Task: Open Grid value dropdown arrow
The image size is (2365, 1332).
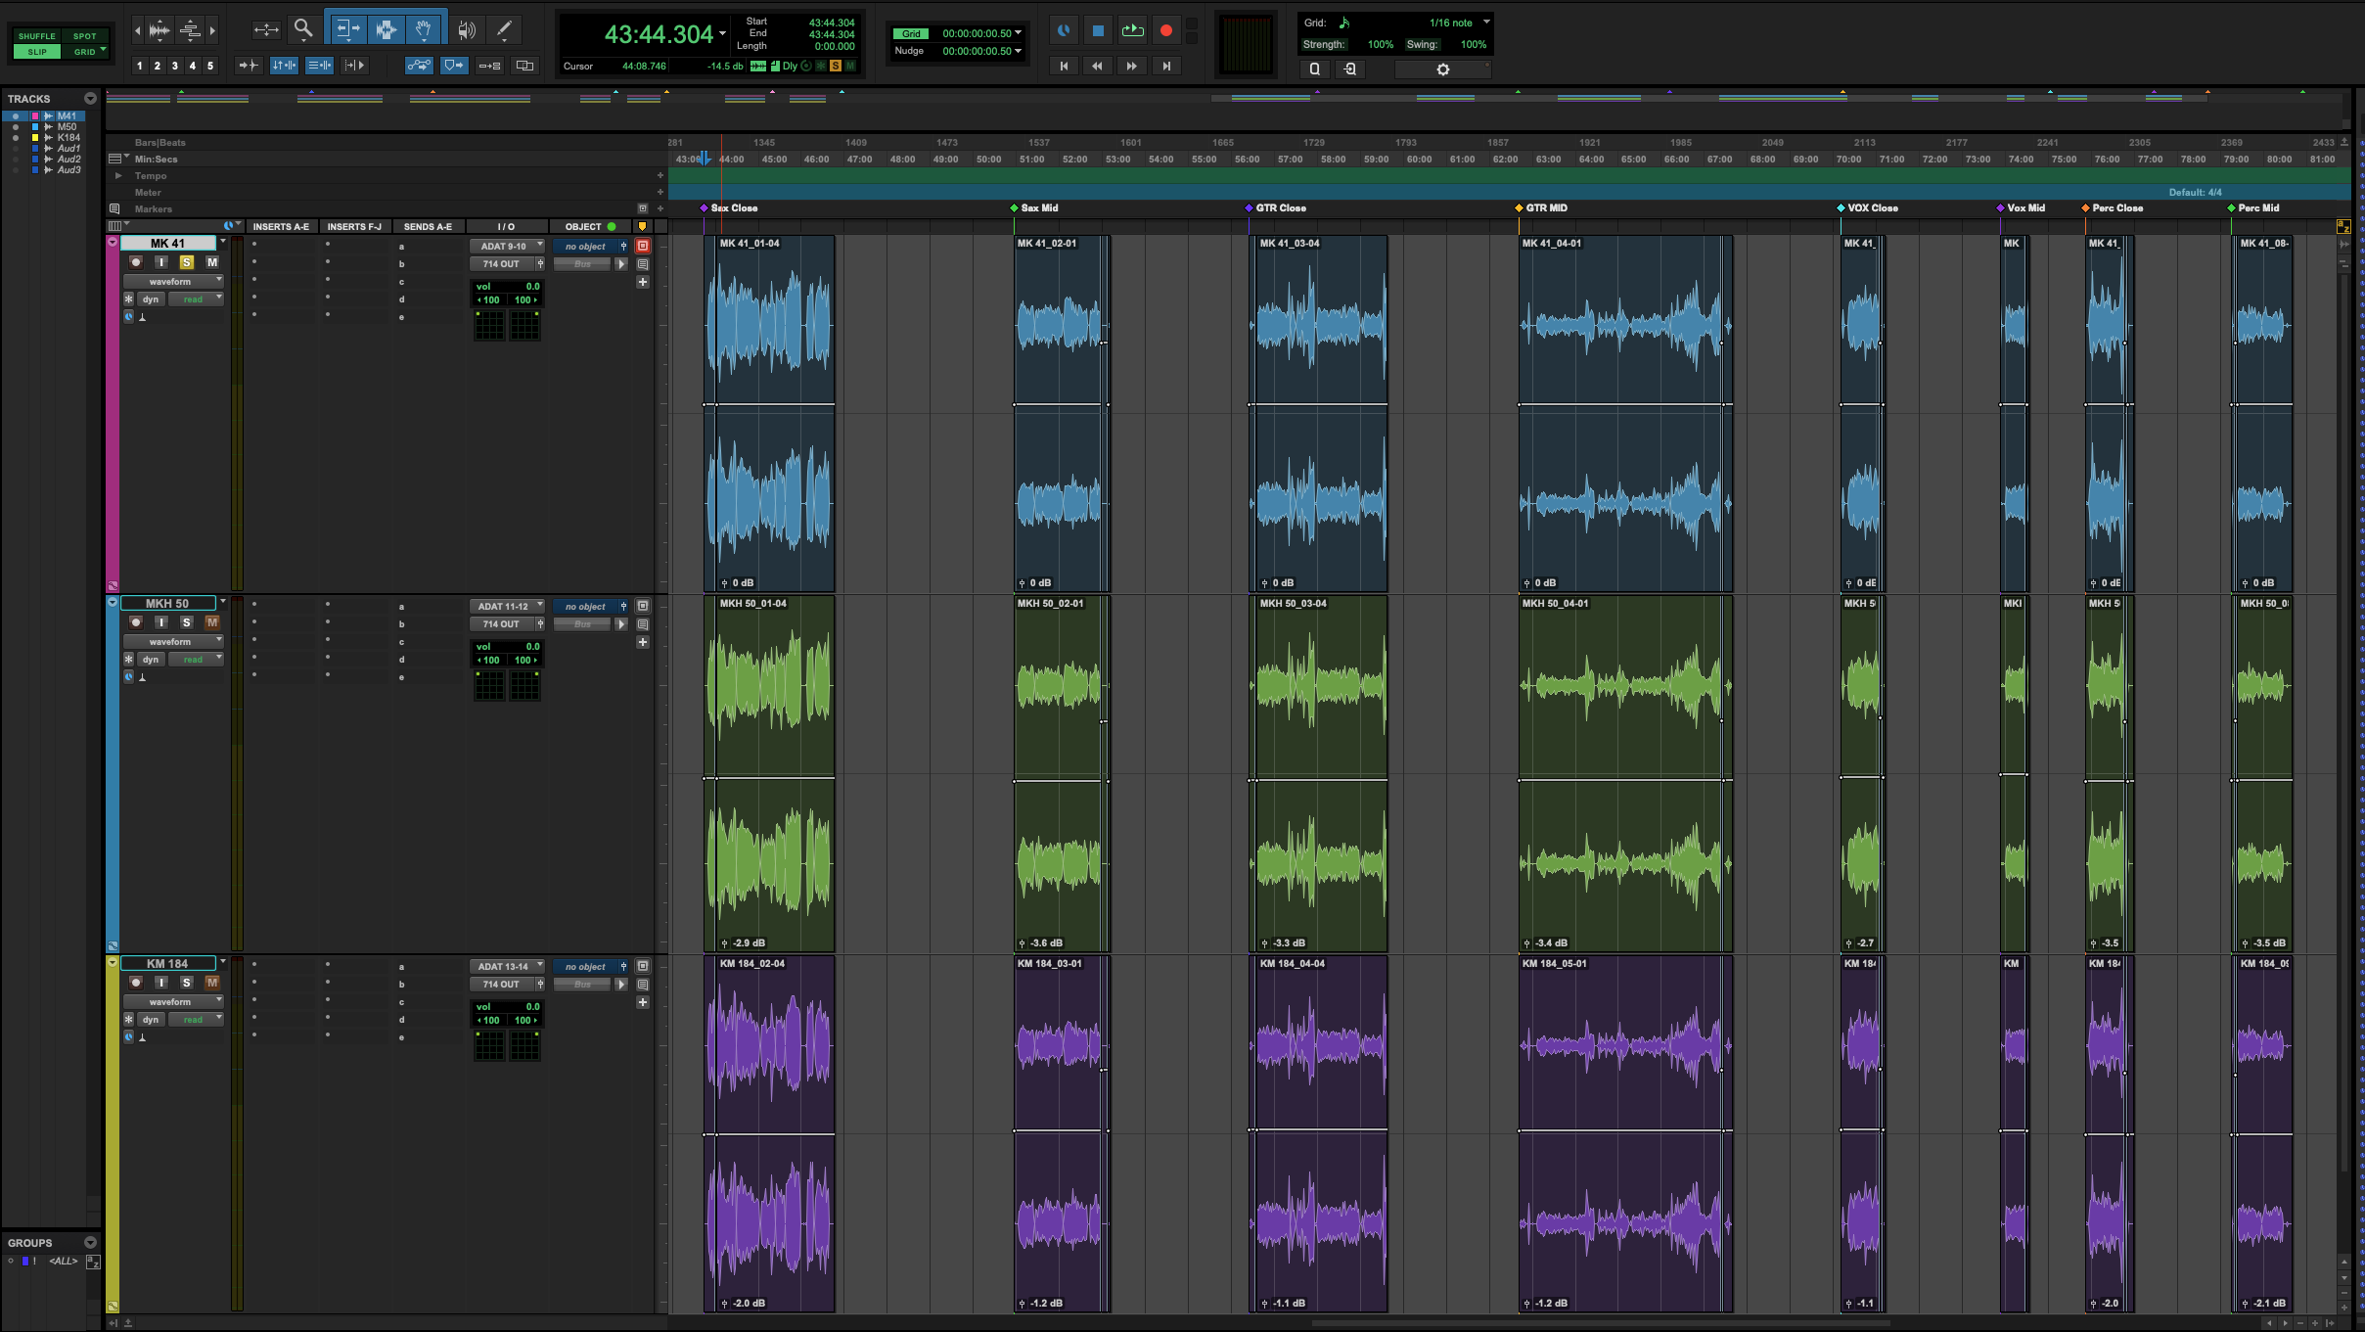Action: pyautogui.click(x=1019, y=32)
